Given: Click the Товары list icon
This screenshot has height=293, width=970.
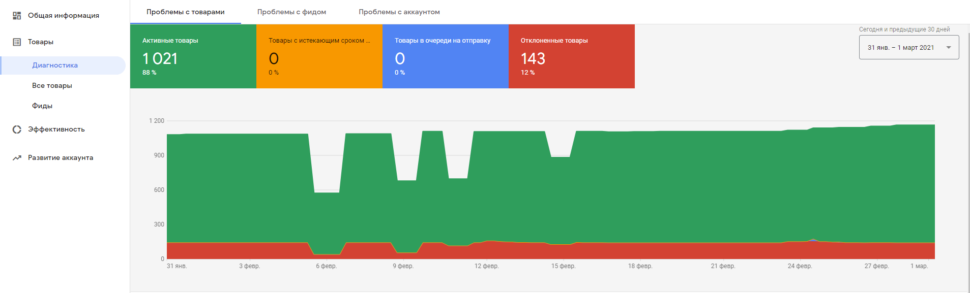Looking at the screenshot, I should [17, 42].
